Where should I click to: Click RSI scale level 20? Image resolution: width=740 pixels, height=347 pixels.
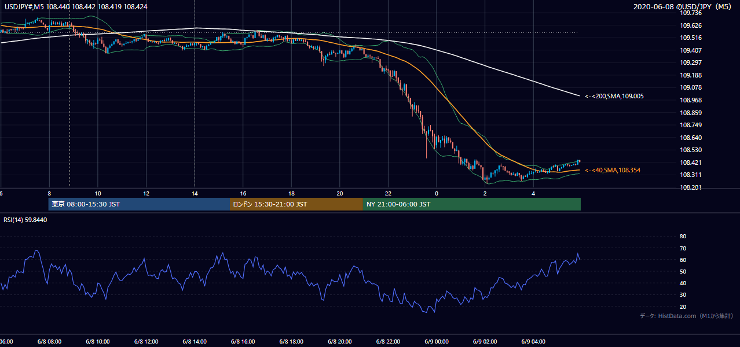click(683, 307)
